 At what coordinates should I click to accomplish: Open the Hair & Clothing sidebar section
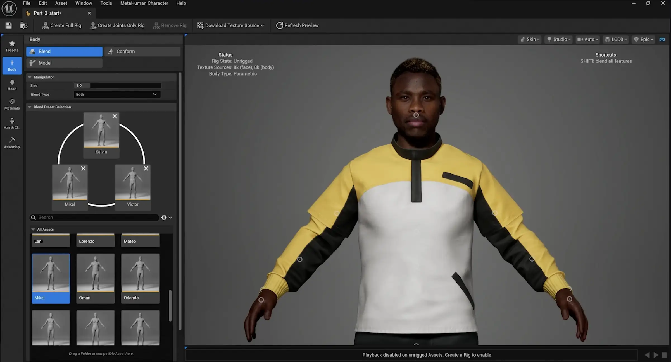[x=12, y=123]
